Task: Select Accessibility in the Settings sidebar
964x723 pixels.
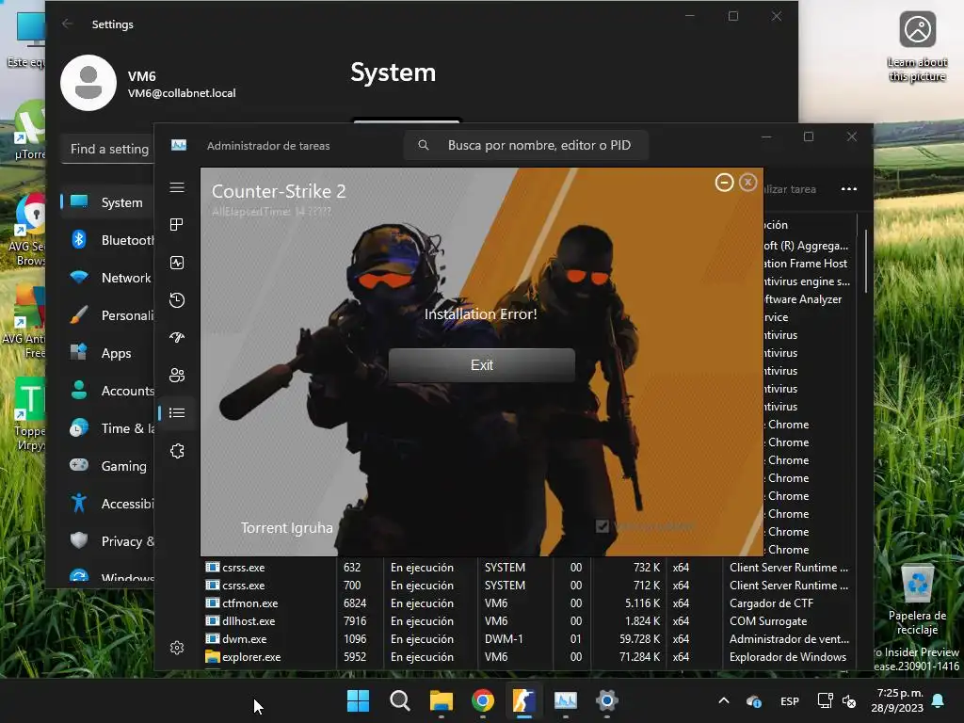Action: pos(107,504)
